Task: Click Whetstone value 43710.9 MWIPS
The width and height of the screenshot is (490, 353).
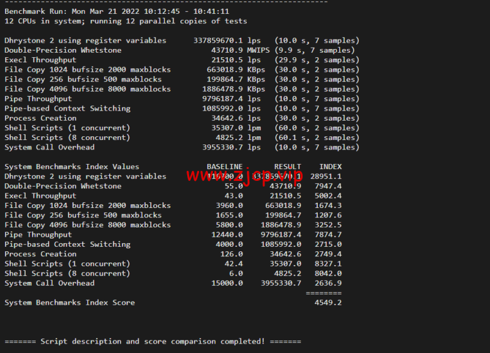Action: point(241,50)
